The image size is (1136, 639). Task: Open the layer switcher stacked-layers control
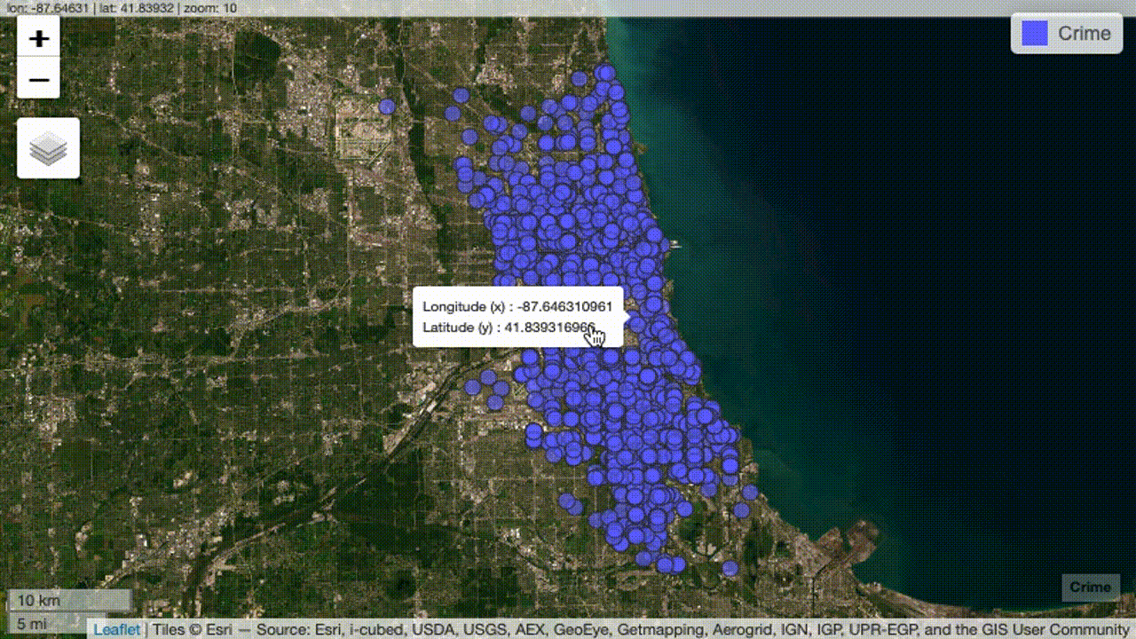tap(47, 147)
